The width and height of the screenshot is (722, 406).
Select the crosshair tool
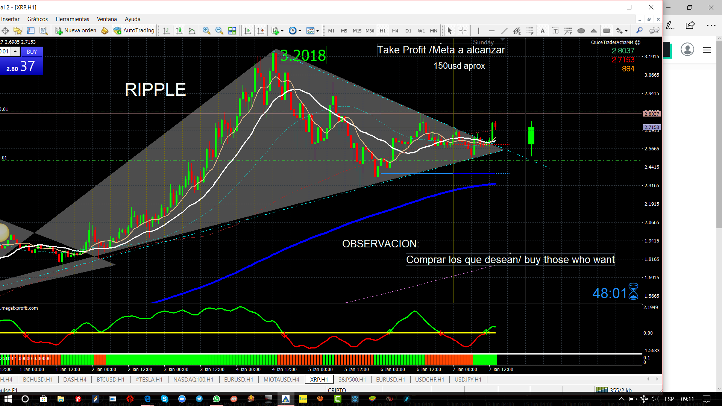tap(463, 30)
